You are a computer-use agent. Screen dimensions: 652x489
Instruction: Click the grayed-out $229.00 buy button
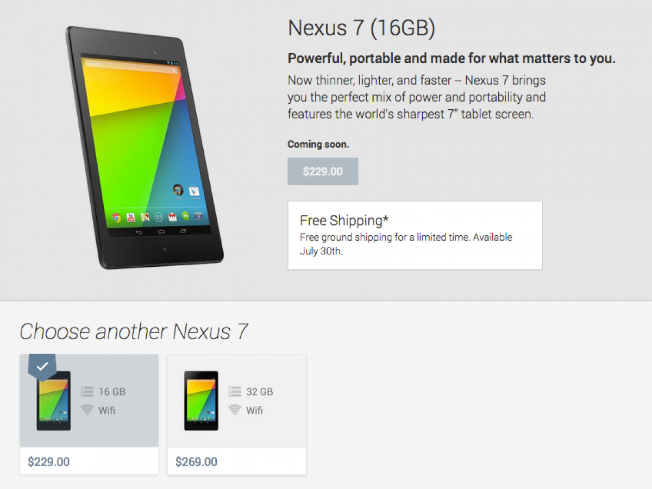pos(323,172)
